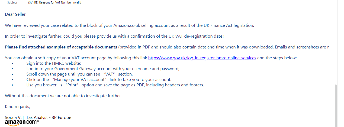Click the 'Sign into the HMRC website' bullet
This screenshot has height=127, width=344.
pyautogui.click(x=54, y=63)
